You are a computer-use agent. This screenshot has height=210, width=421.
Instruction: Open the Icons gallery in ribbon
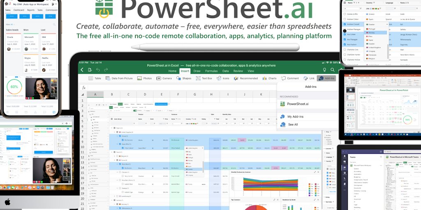point(223,78)
